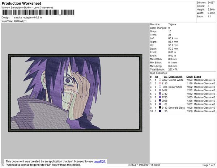Click the 'Page 1 of 1' footer text
The width and height of the screenshot is (217, 168).
pyautogui.click(x=209, y=165)
